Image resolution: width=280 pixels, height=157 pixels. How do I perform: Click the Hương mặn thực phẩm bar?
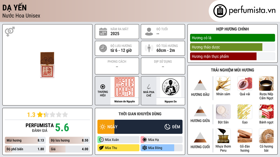(232, 56)
